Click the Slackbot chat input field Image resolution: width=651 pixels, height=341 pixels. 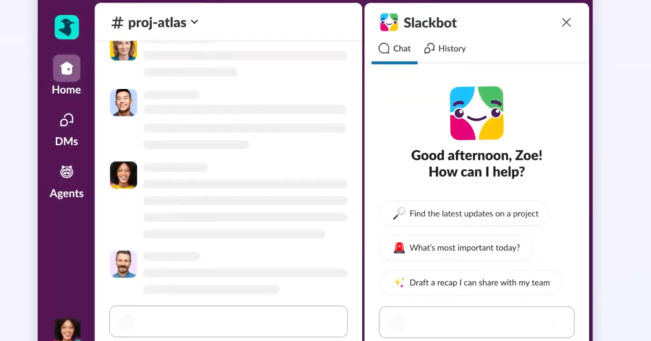click(477, 322)
